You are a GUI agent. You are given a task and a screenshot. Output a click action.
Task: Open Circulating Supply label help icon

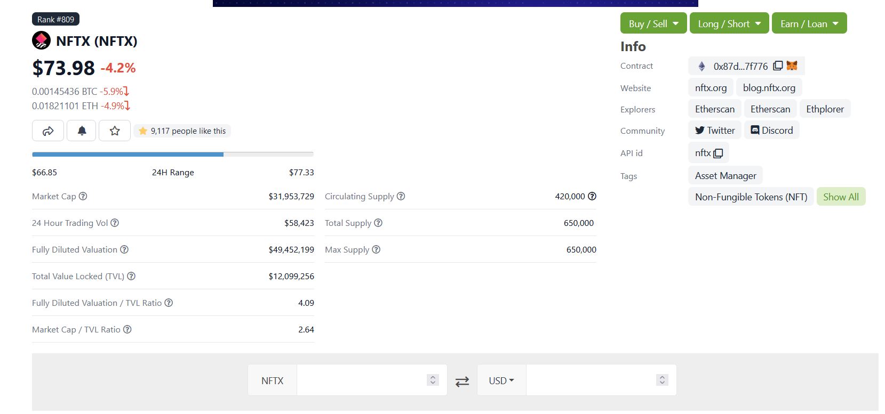click(401, 196)
